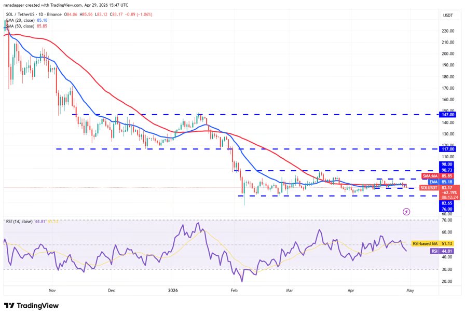Click the TradingView logo at bottom left
Viewport: 465px width, 316px height.
coord(31,306)
